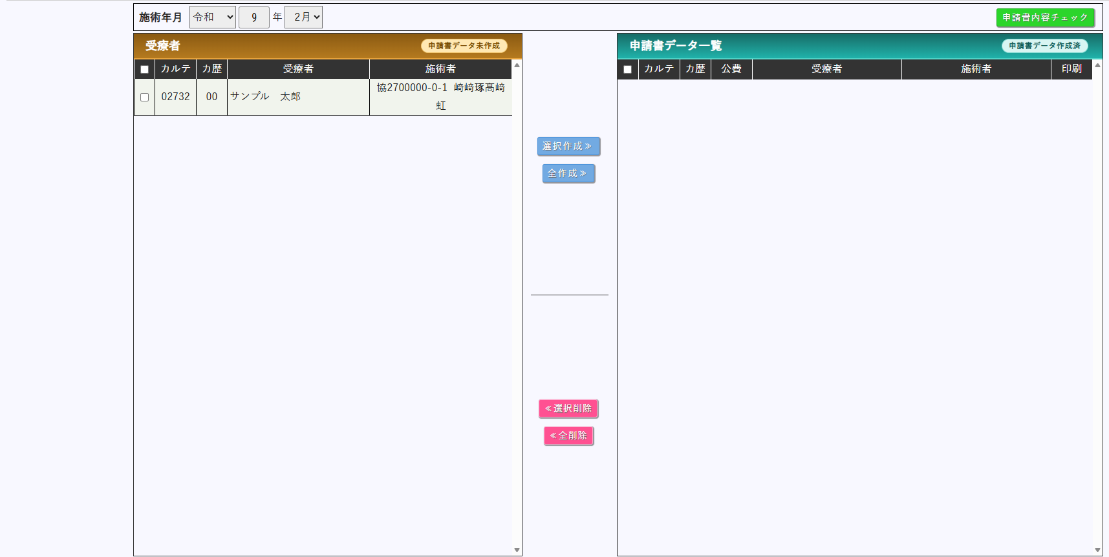Click the 公費 column header

(731, 69)
